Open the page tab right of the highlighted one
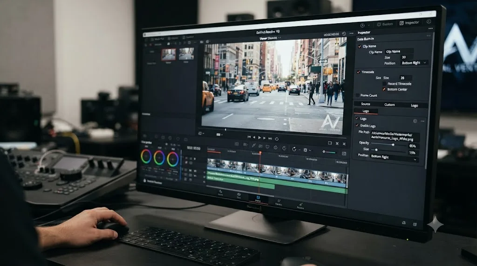Screen dimensions: 477x266 279,202
